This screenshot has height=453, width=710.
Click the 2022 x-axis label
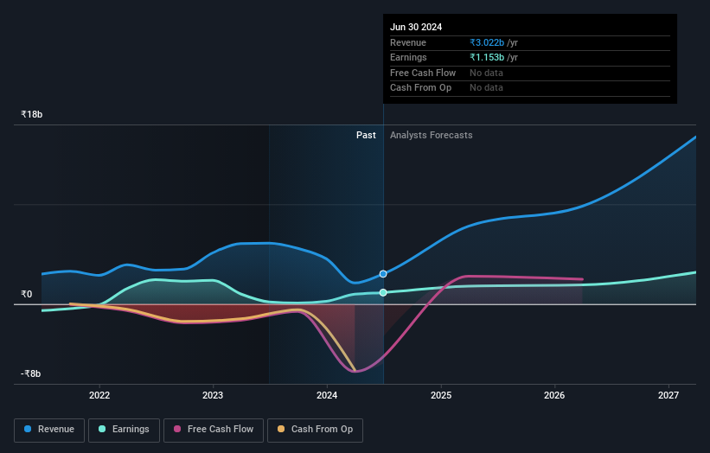pyautogui.click(x=99, y=395)
